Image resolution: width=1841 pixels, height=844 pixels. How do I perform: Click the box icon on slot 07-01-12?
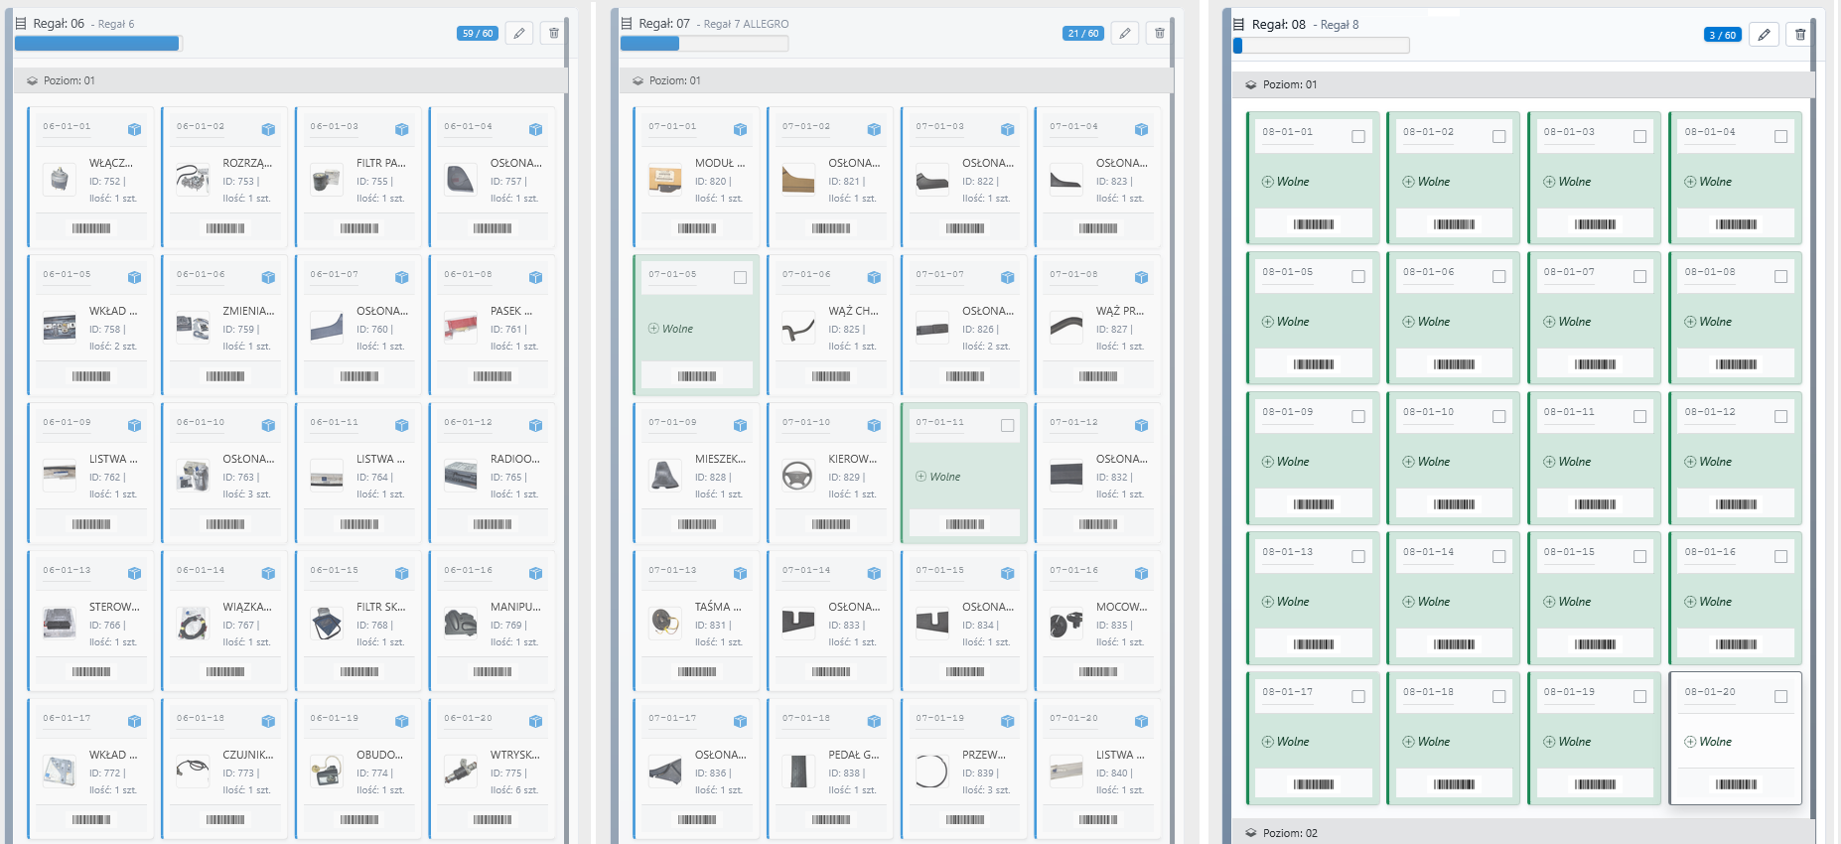pos(1141,425)
